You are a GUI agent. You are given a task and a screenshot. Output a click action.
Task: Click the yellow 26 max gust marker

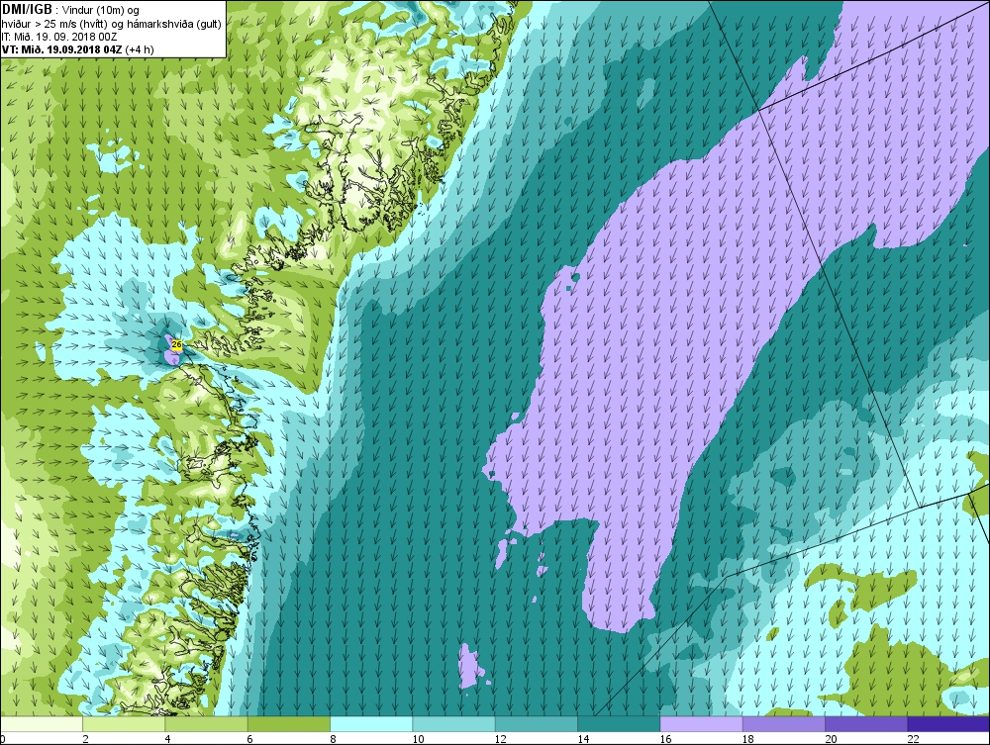[x=177, y=344]
